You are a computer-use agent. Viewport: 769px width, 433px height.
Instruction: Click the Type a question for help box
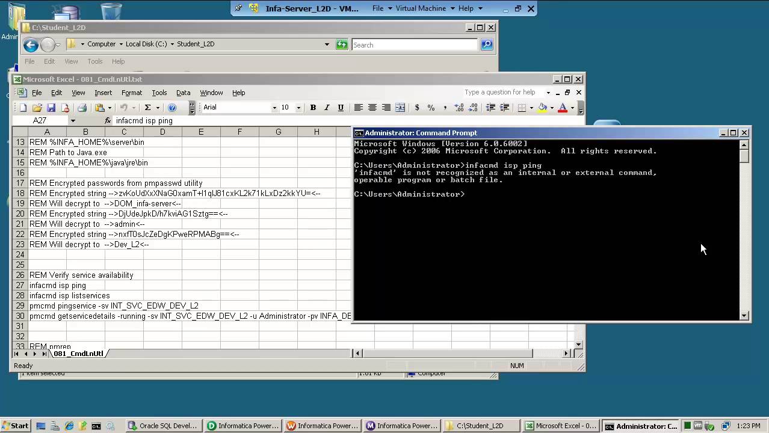pyautogui.click(x=504, y=93)
